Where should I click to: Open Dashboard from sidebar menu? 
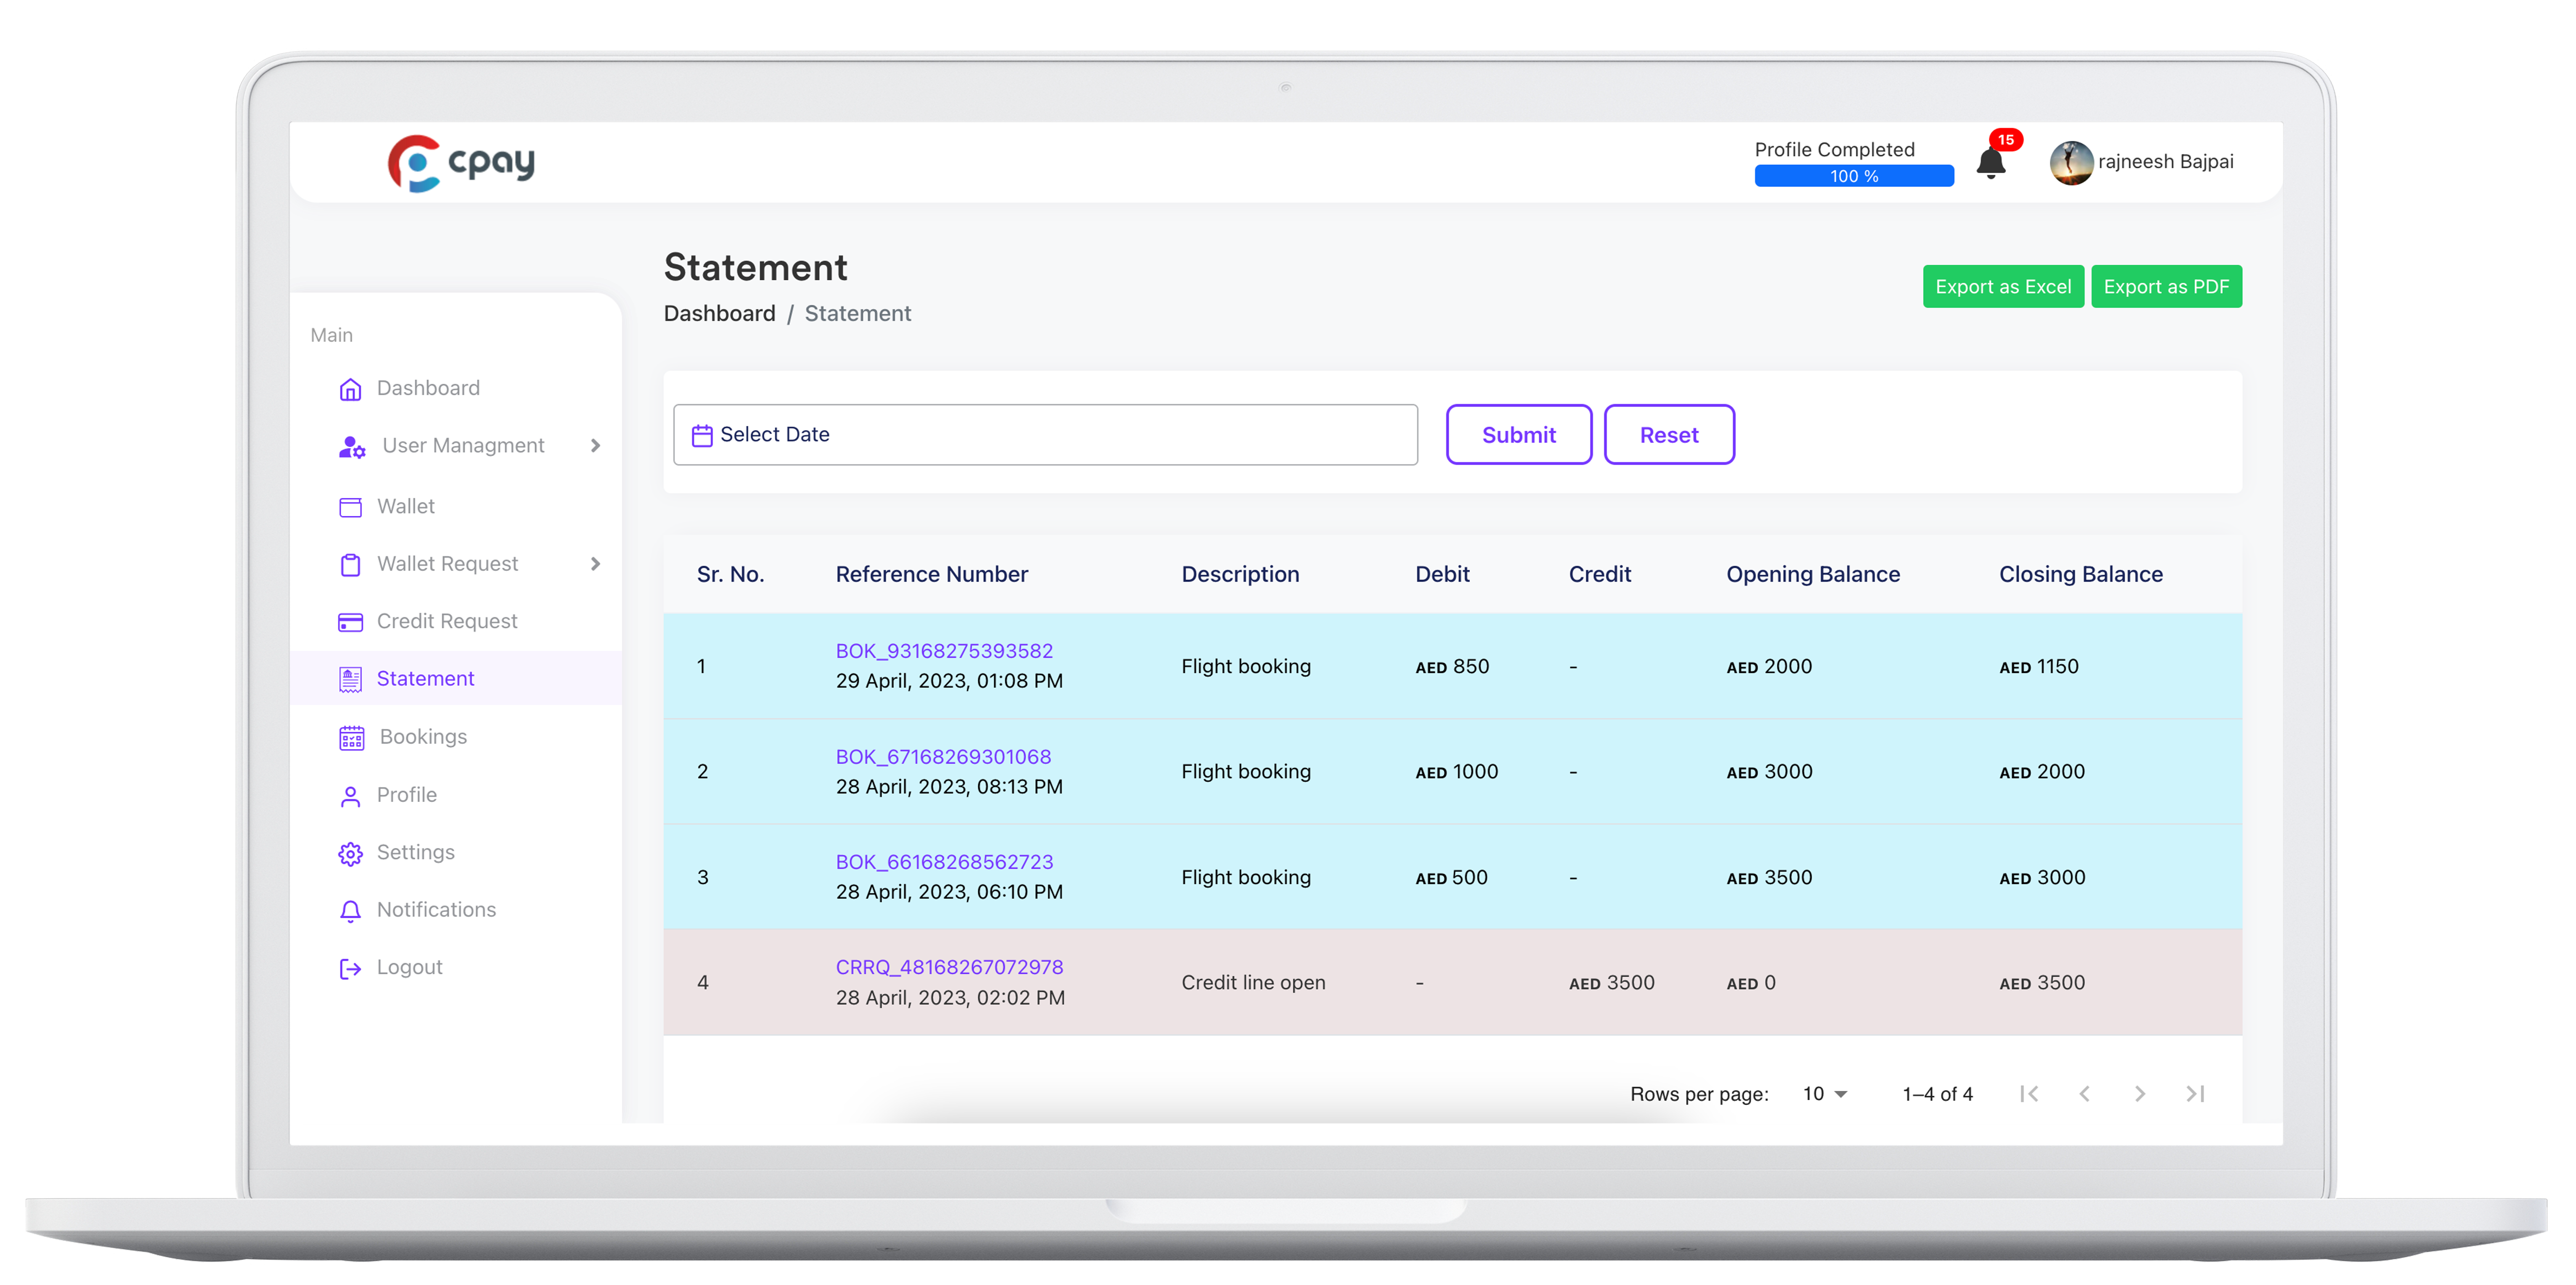(x=428, y=388)
